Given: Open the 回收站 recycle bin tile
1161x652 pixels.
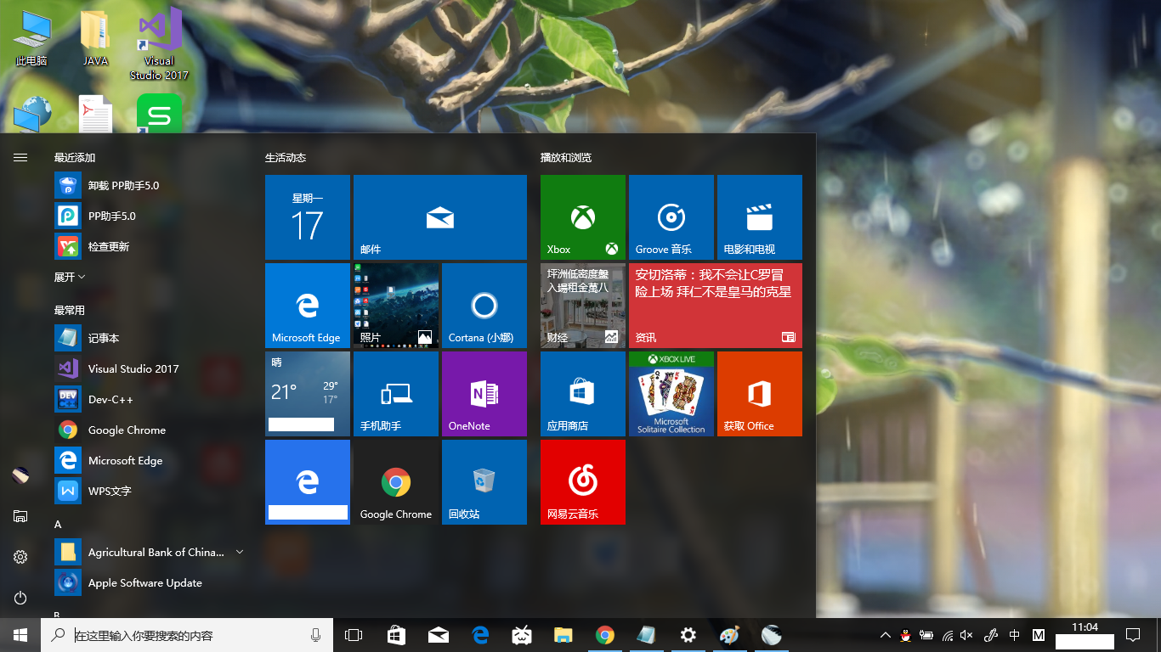Looking at the screenshot, I should pyautogui.click(x=484, y=482).
